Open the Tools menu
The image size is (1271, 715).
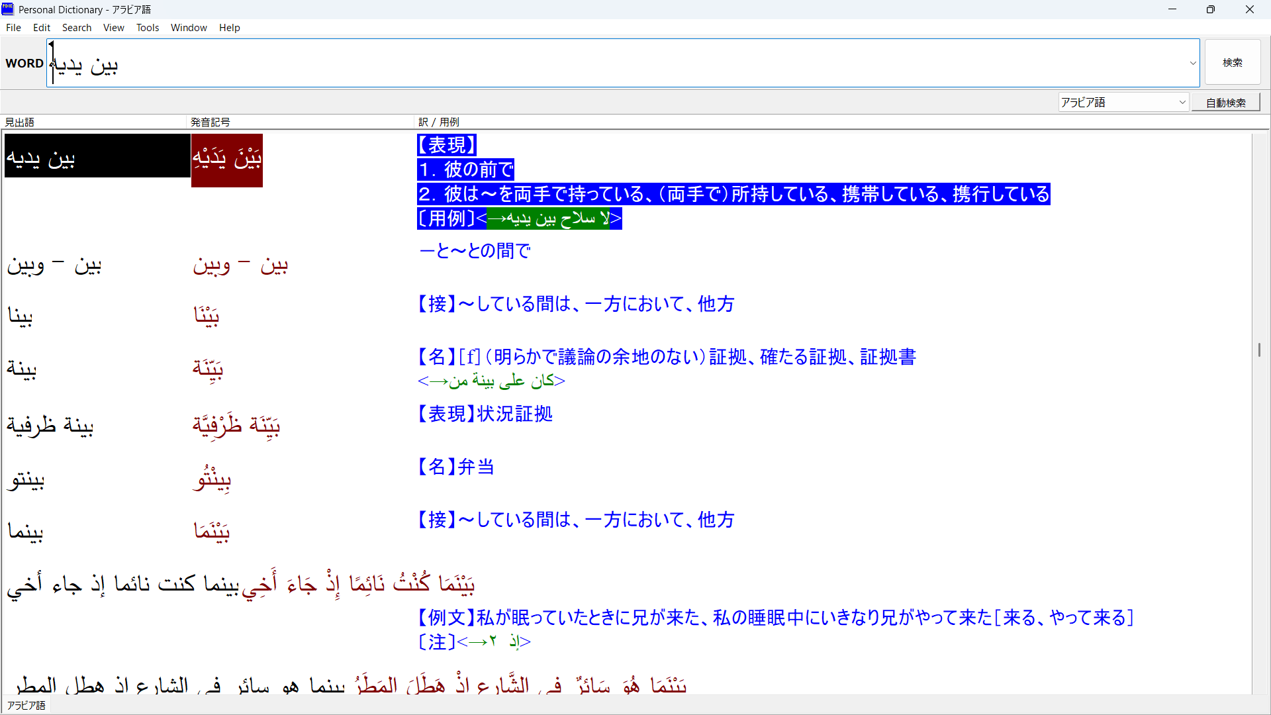(x=147, y=27)
